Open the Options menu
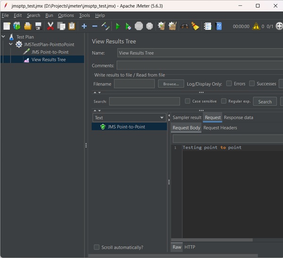This screenshot has height=258, width=283. 66,16
